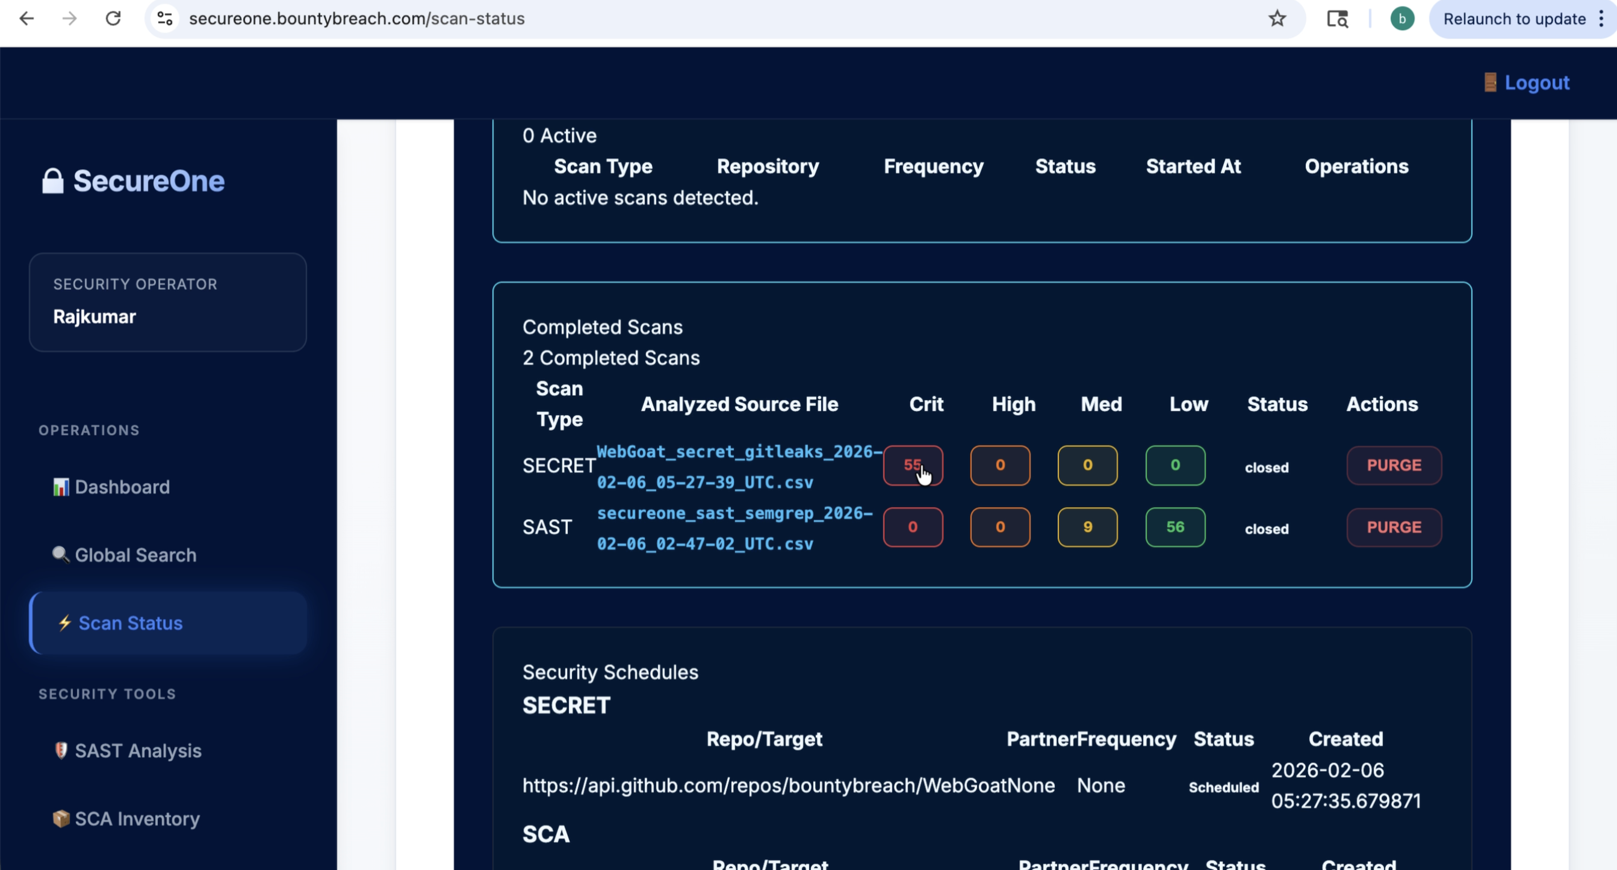Purge the SECRET gitleaks scan
Screen dimensions: 1617x870
click(1394, 466)
